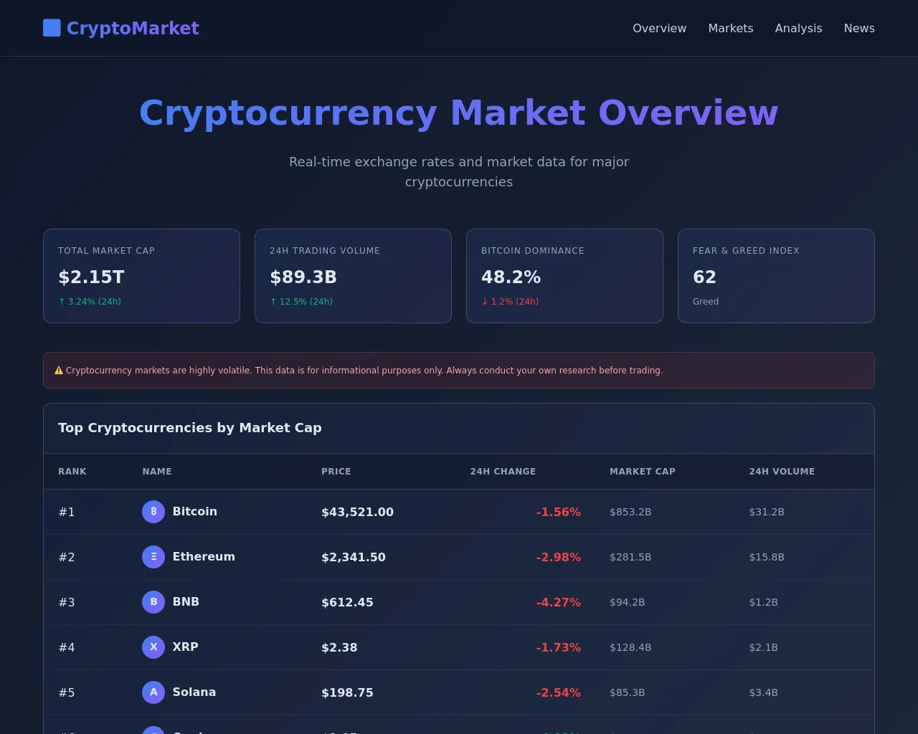Click the -1.73% change value

(559, 647)
